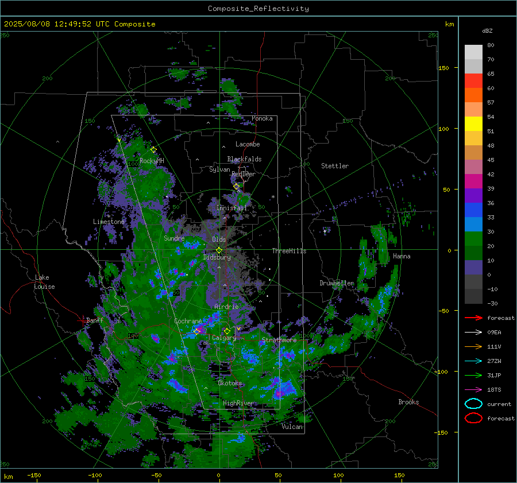This screenshot has height=483, width=517.
Task: Click the Innisfail town label
Action: coord(232,208)
